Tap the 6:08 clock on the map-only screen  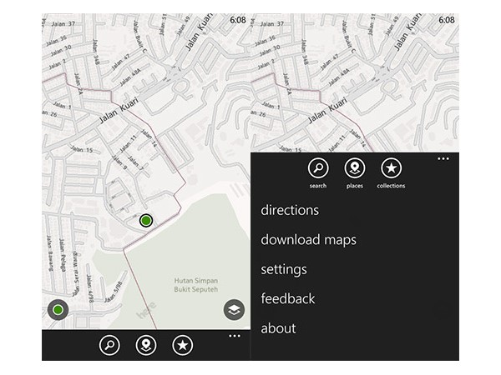238,19
